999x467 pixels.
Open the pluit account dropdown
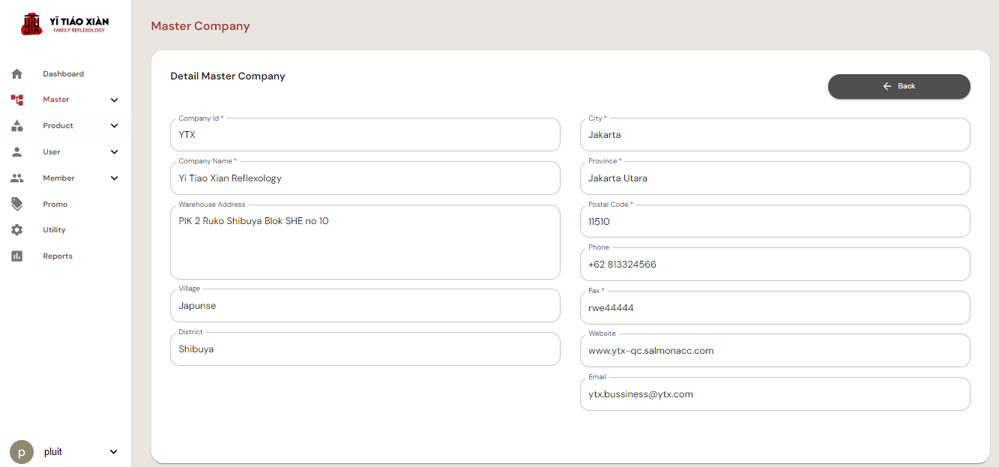[x=114, y=452]
